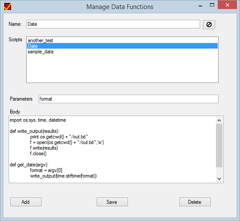Close the Manage Data Functions dialog
This screenshot has width=240, height=221.
coord(227,5)
